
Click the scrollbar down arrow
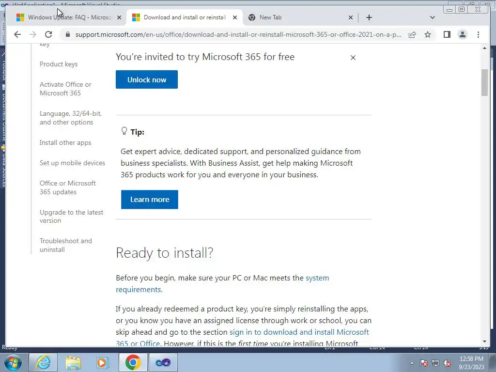484,341
